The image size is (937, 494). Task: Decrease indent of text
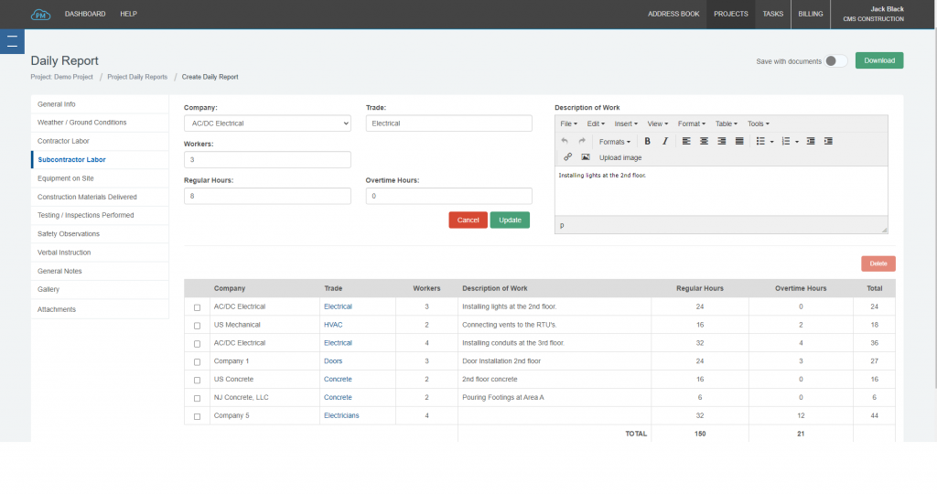tap(811, 141)
